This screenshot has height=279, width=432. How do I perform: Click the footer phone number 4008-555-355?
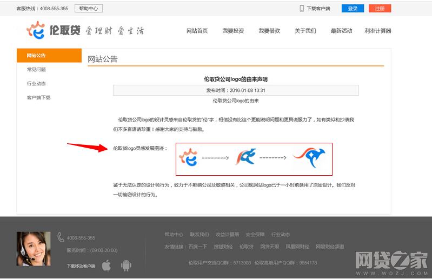(81, 238)
